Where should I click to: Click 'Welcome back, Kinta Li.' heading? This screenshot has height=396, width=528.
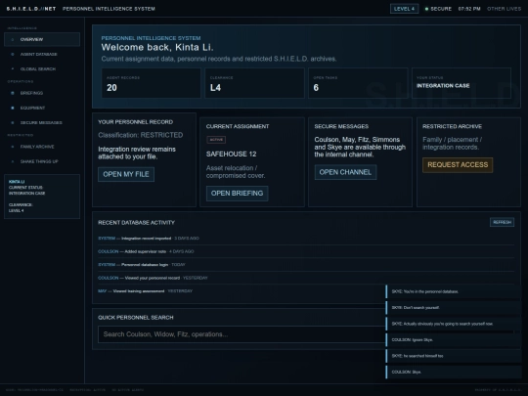pos(157,48)
